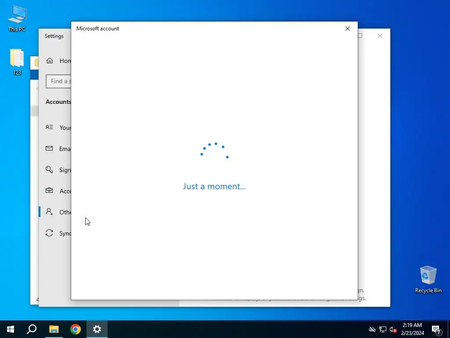Open the Windows Start menu

tap(11, 329)
